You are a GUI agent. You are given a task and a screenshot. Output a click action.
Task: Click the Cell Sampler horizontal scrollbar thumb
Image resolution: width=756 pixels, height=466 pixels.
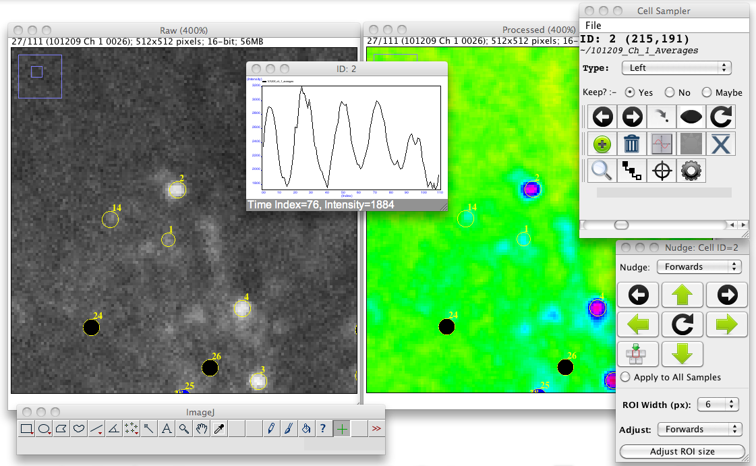click(621, 225)
